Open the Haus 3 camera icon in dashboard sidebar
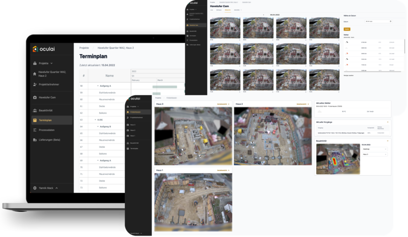 128,125
